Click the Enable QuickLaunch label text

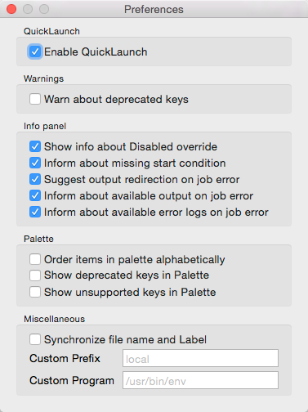click(x=96, y=51)
